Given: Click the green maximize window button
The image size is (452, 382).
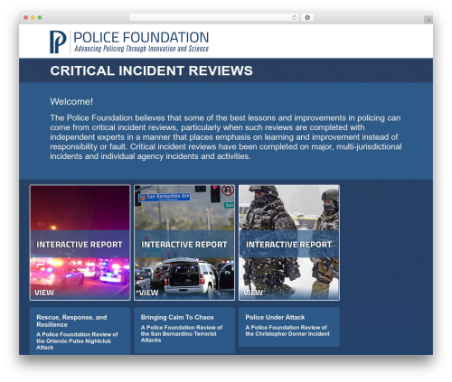Looking at the screenshot, I should (x=40, y=17).
